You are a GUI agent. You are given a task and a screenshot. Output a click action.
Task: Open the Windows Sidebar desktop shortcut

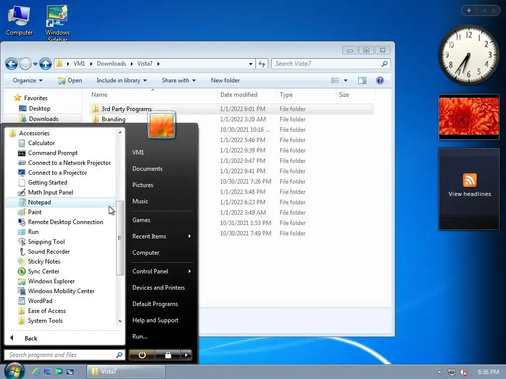(57, 23)
